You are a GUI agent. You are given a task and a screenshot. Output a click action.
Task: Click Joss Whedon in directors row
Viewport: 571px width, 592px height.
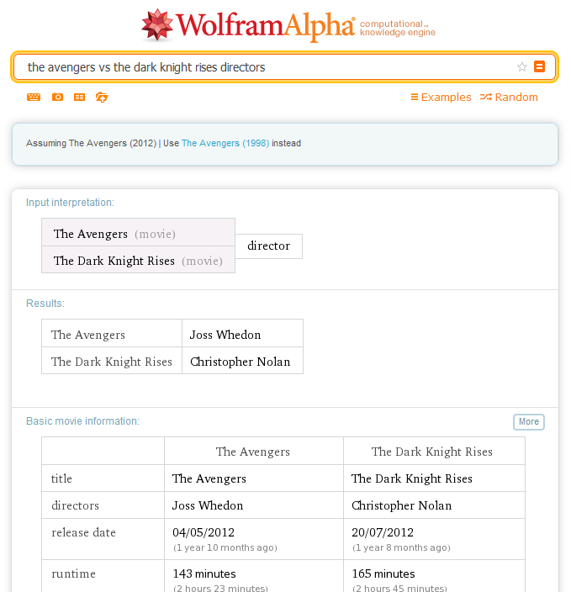pyautogui.click(x=208, y=505)
